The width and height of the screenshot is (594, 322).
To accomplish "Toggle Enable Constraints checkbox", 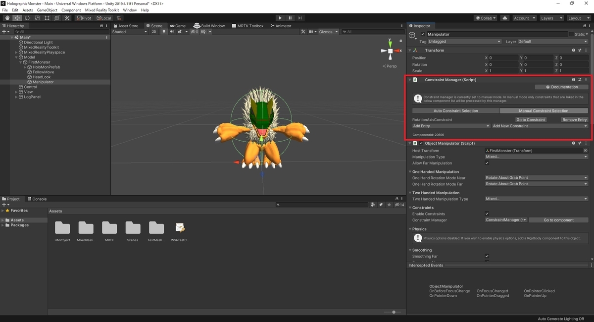I will click(x=487, y=214).
